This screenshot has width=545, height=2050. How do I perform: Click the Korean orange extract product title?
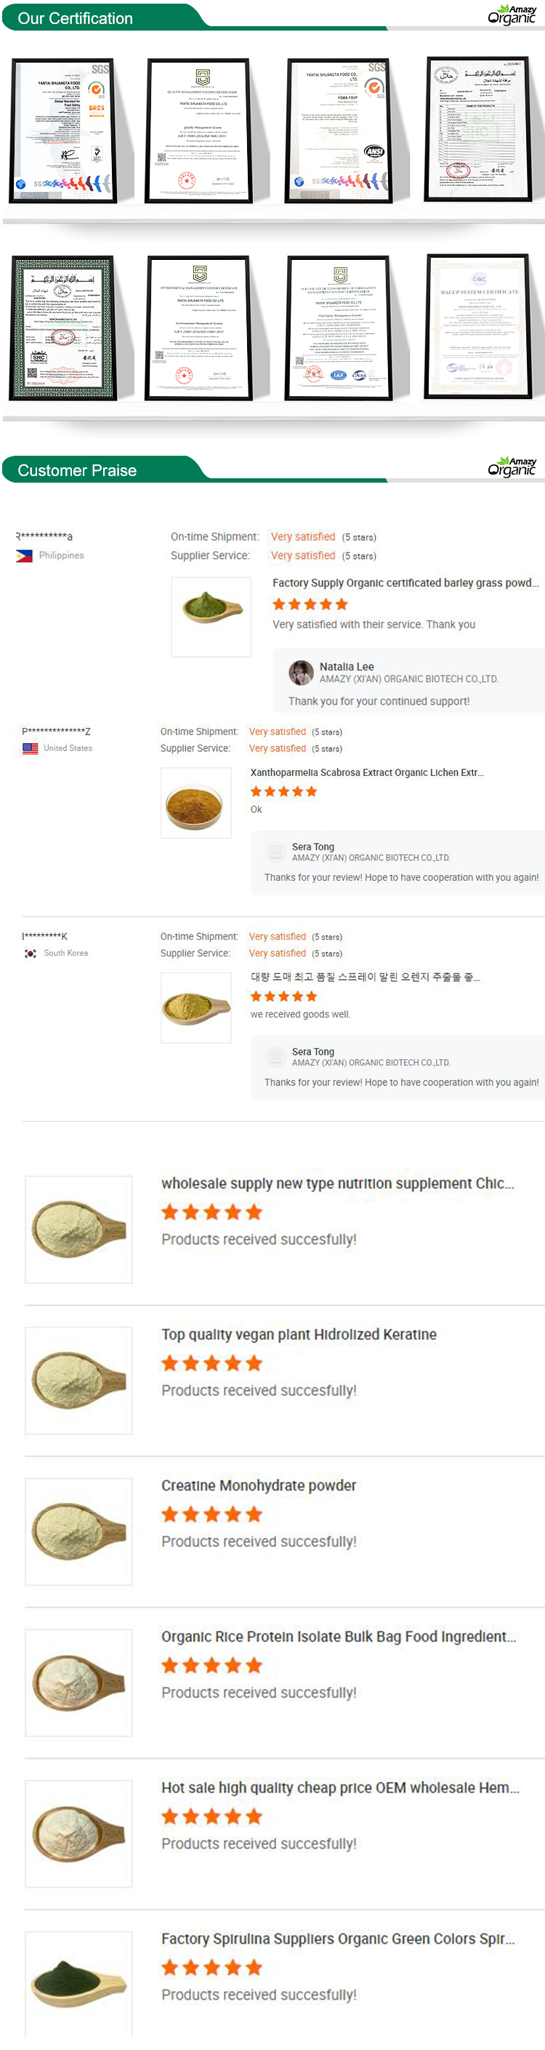[365, 976]
